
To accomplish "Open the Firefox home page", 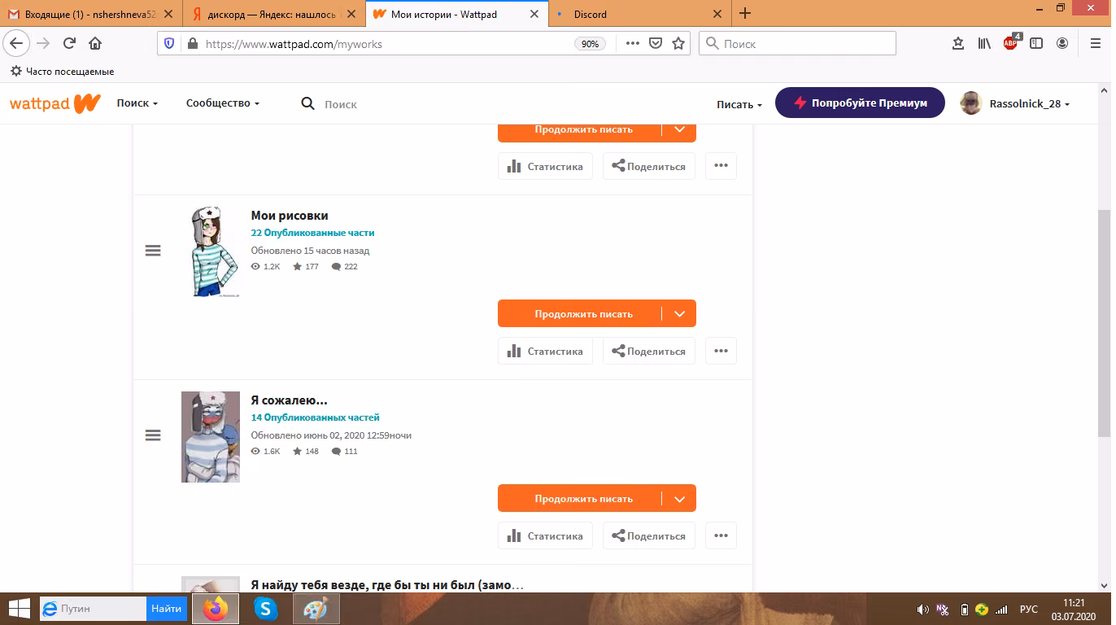I will pyautogui.click(x=95, y=44).
